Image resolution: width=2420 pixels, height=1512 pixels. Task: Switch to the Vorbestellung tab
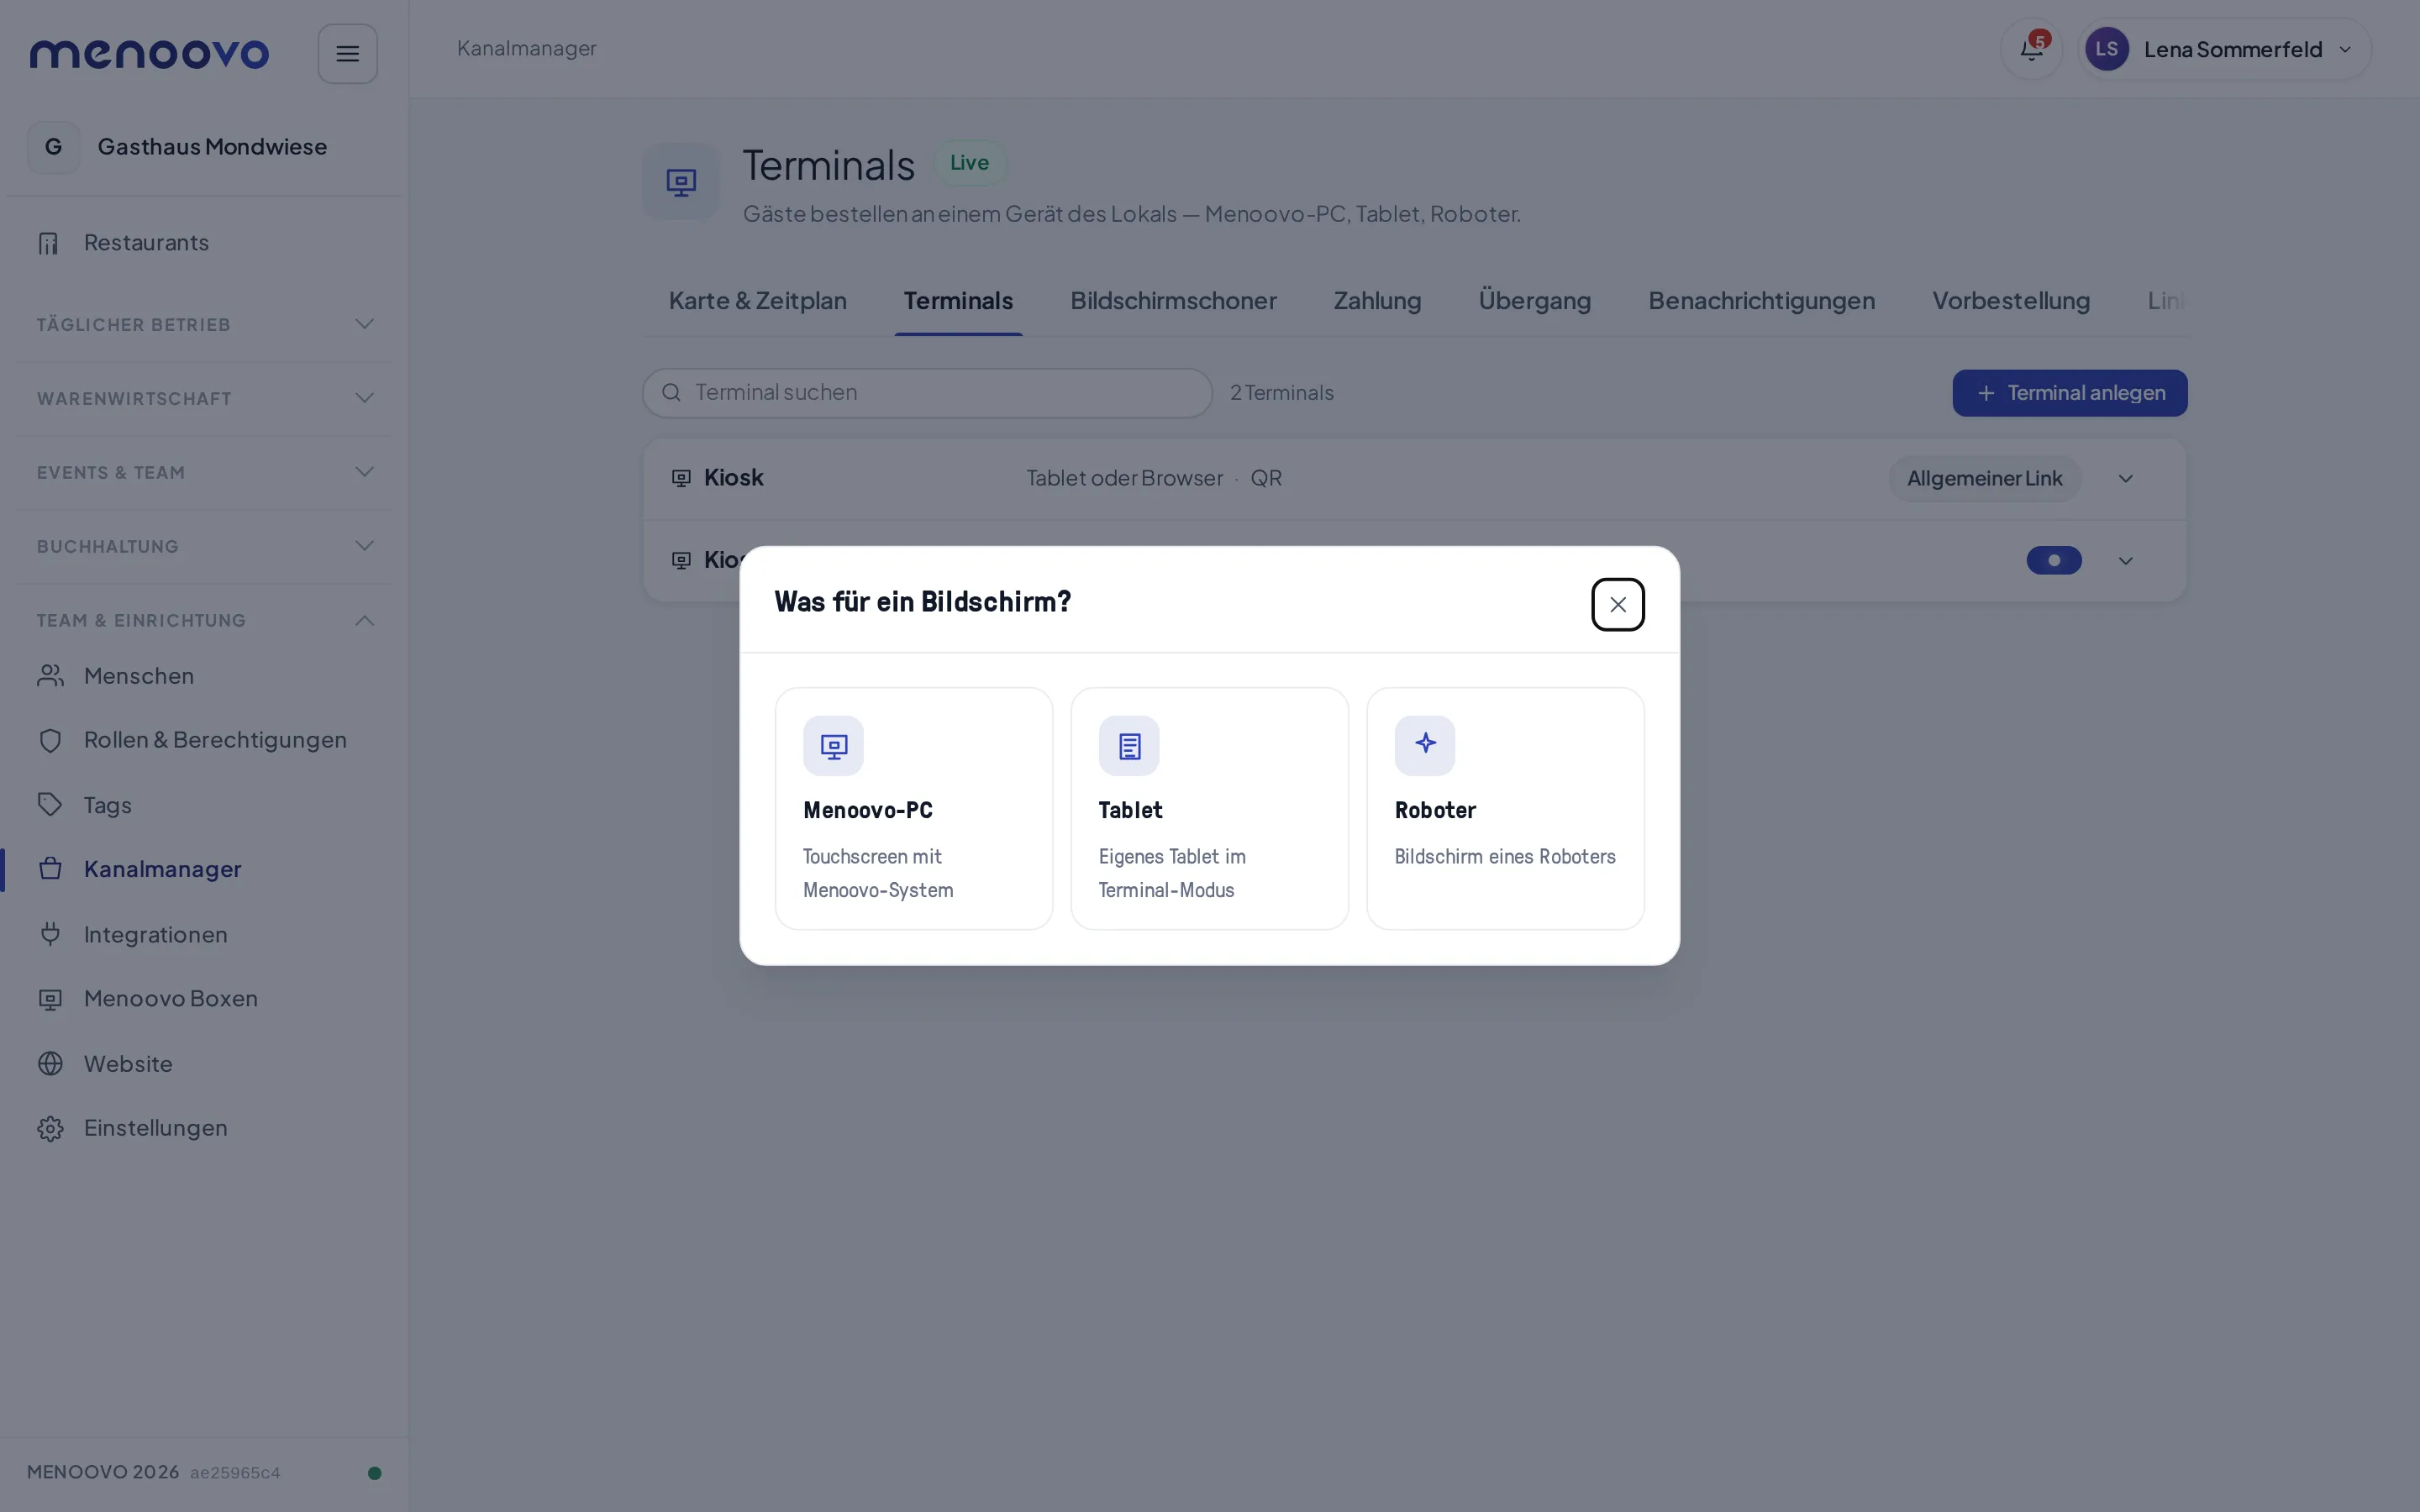2010,301
